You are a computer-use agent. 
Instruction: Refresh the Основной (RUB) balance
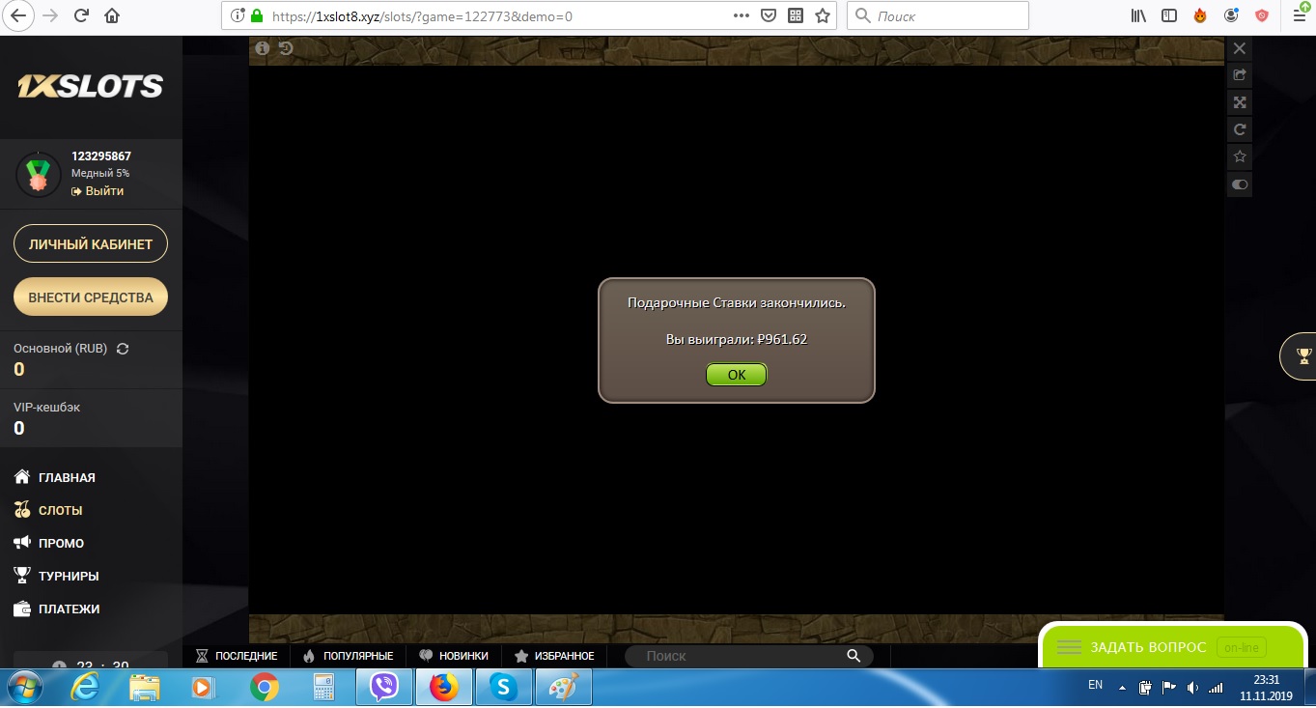123,349
